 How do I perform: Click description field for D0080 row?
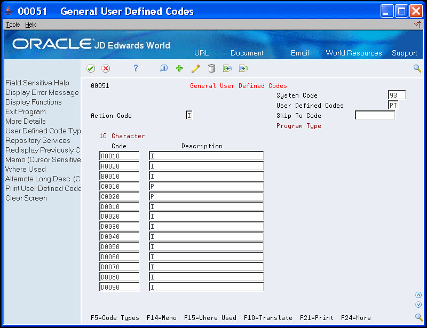(206, 277)
